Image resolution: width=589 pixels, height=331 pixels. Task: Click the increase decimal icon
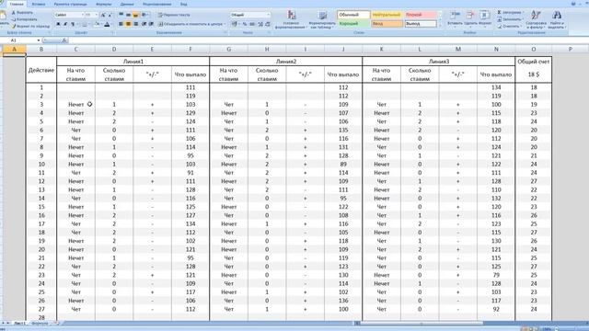pyautogui.click(x=260, y=24)
